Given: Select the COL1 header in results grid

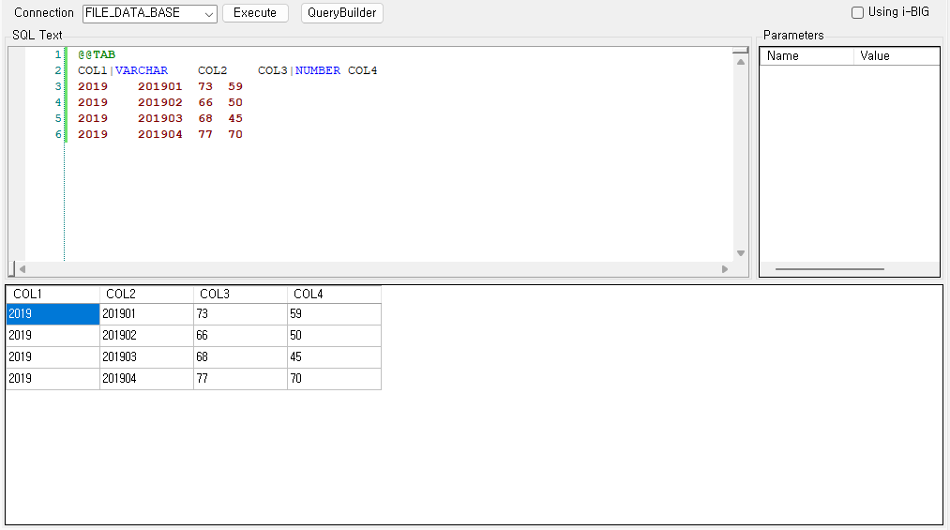Looking at the screenshot, I should pos(53,295).
